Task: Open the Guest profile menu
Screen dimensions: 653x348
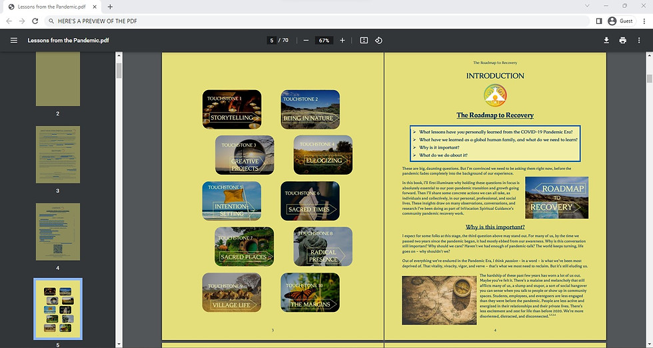Action: point(621,21)
